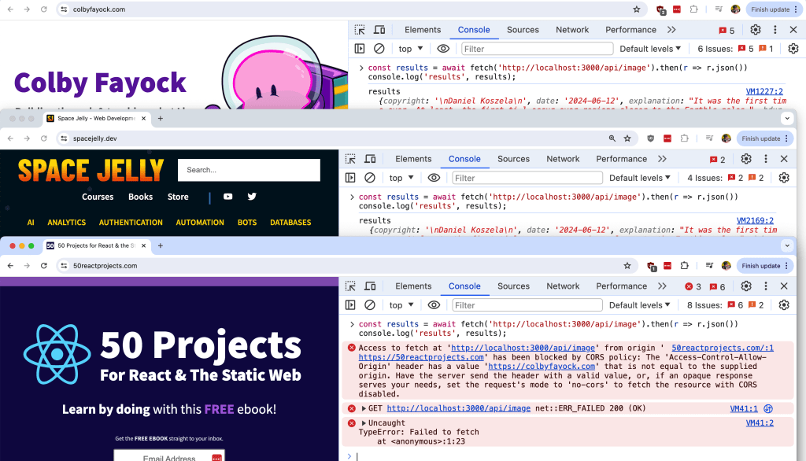Image resolution: width=806 pixels, height=461 pixels.
Task: Open settings gear in colbyfayock DevTools
Action: pyautogui.click(x=756, y=30)
